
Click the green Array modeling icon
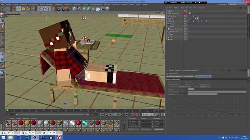point(88,9)
